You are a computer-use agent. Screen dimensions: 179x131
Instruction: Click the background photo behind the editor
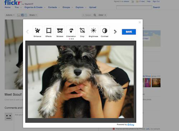(14, 54)
